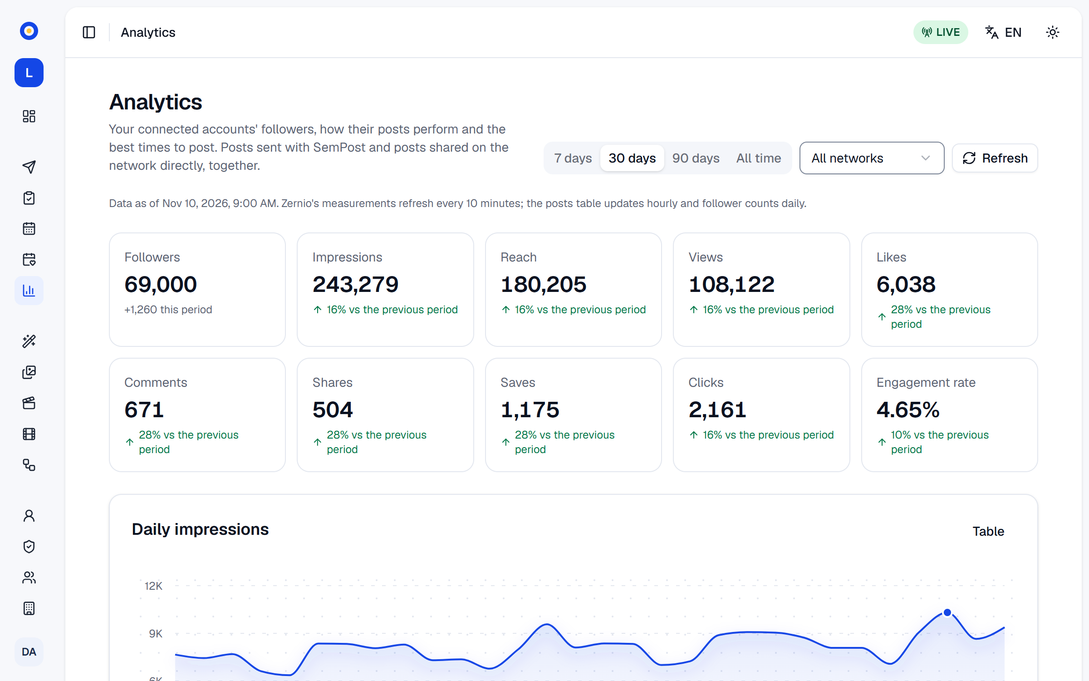Open the calendar grid icon in sidebar
The width and height of the screenshot is (1089, 681).
[29, 228]
